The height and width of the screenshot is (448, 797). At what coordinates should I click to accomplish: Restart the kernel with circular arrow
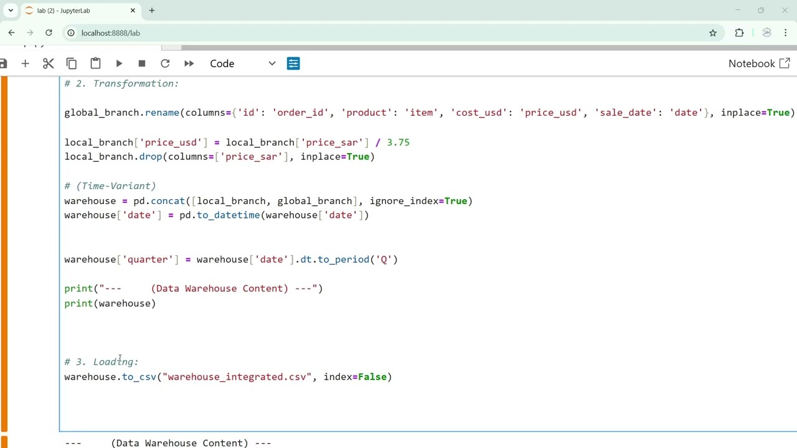click(x=165, y=63)
